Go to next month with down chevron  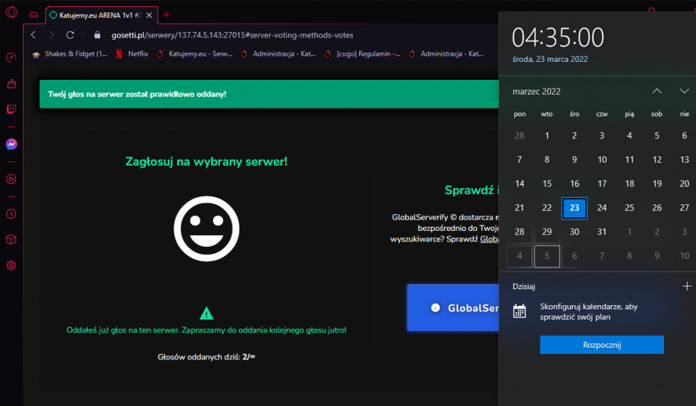click(x=684, y=91)
